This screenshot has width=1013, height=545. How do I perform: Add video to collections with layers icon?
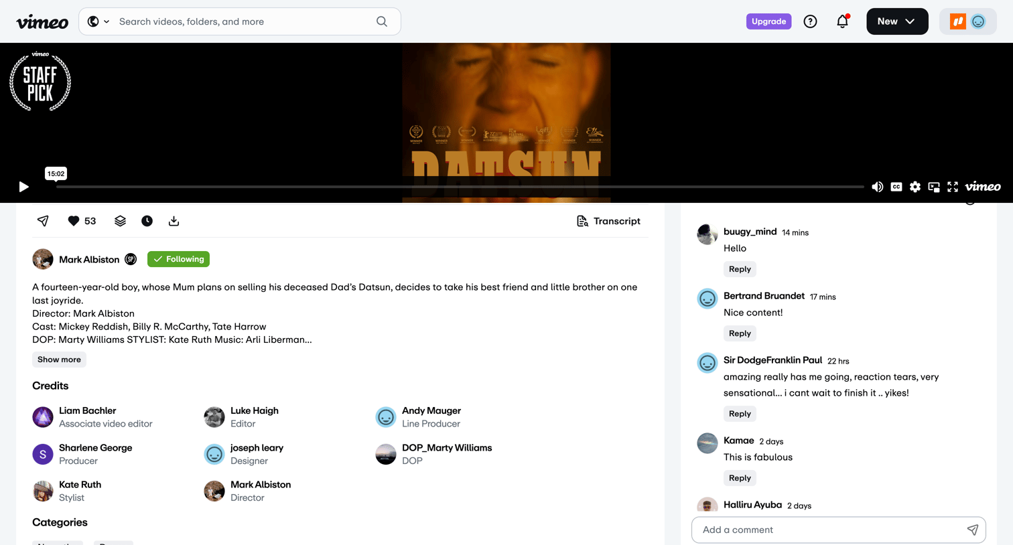coord(120,221)
